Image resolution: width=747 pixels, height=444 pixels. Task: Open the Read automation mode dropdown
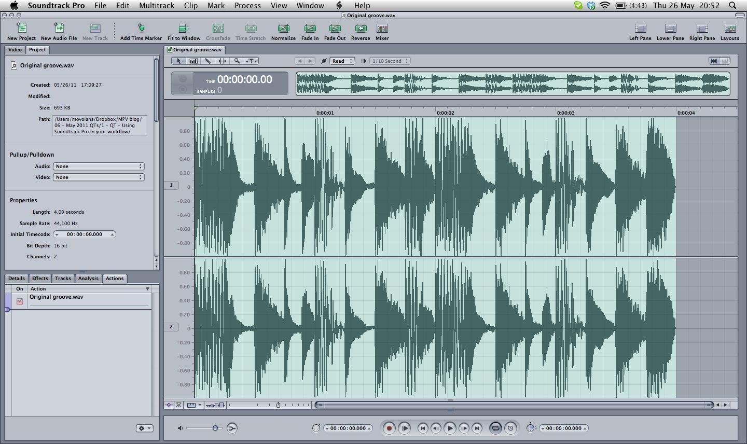tap(342, 61)
